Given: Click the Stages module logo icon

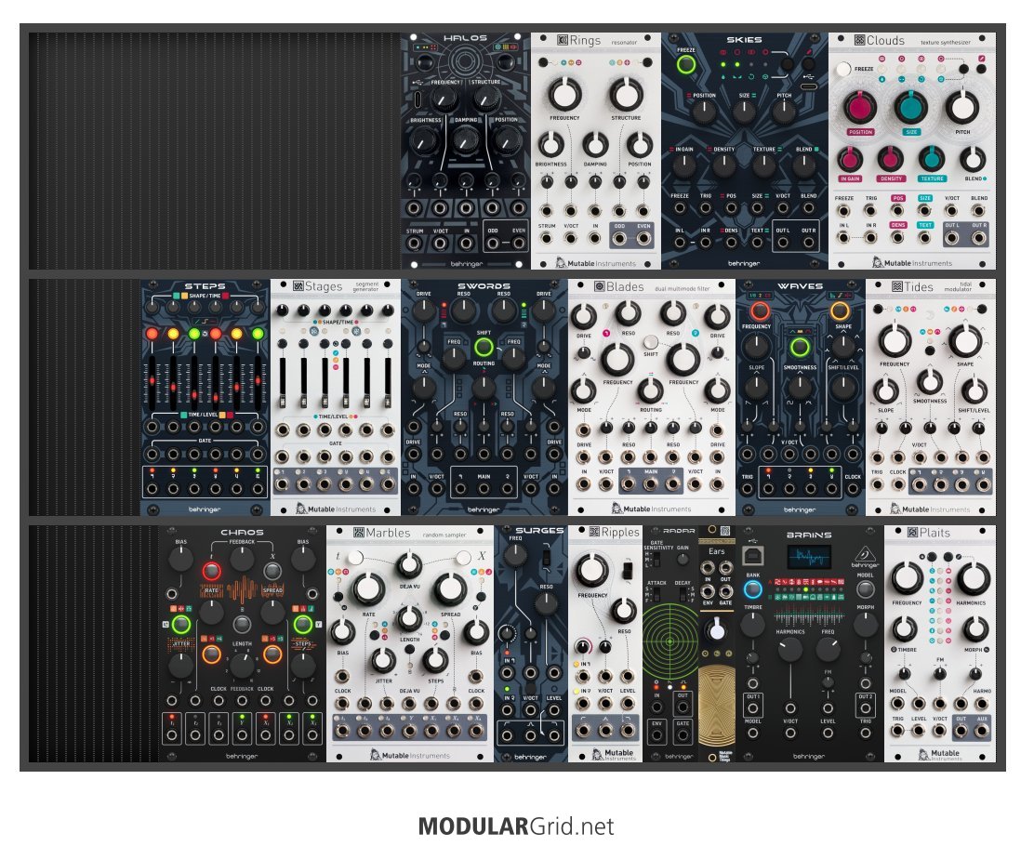Looking at the screenshot, I should [298, 286].
